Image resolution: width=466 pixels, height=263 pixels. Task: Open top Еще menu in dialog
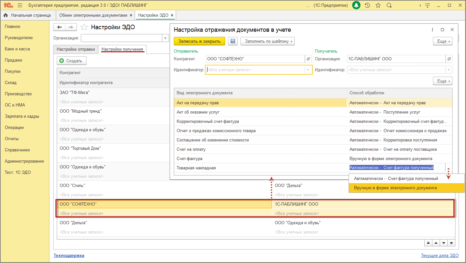[x=443, y=41]
